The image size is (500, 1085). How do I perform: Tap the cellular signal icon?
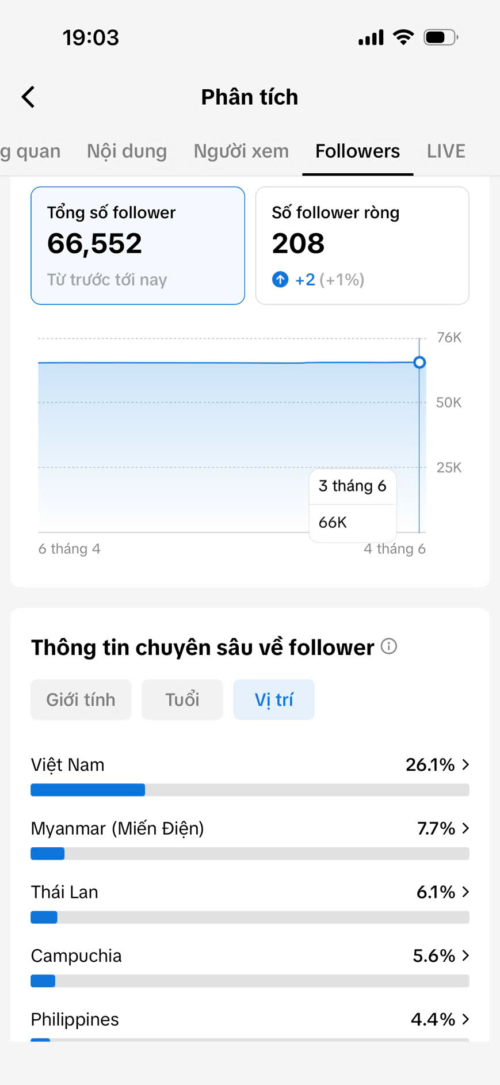coord(371,37)
